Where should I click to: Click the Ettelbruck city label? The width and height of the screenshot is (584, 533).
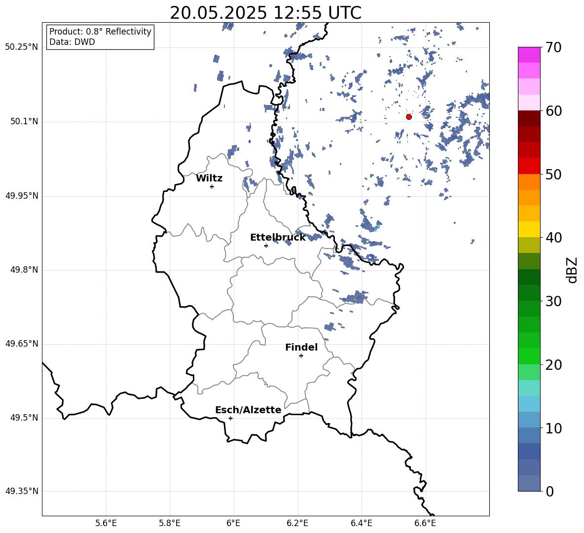click(x=278, y=238)
